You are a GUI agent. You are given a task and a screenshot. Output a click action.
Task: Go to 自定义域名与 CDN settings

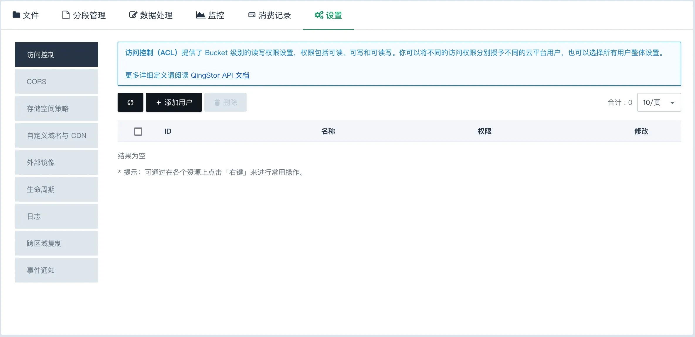pyautogui.click(x=57, y=136)
